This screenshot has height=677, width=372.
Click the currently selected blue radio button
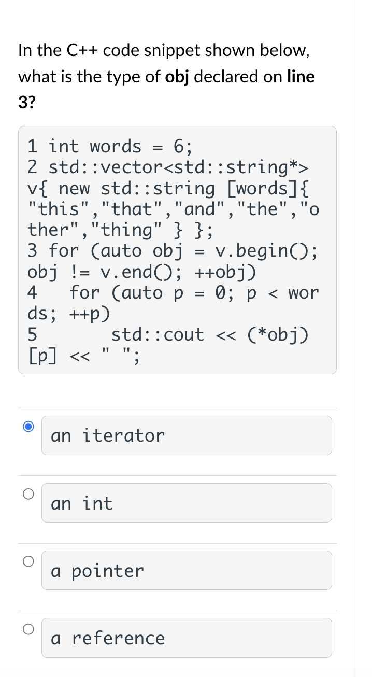pyautogui.click(x=28, y=426)
